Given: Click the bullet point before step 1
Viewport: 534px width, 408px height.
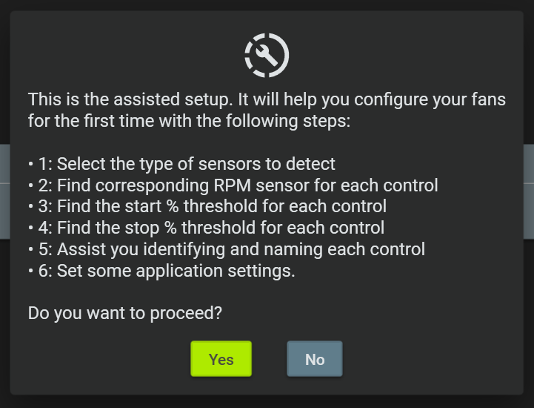Looking at the screenshot, I should (31, 164).
